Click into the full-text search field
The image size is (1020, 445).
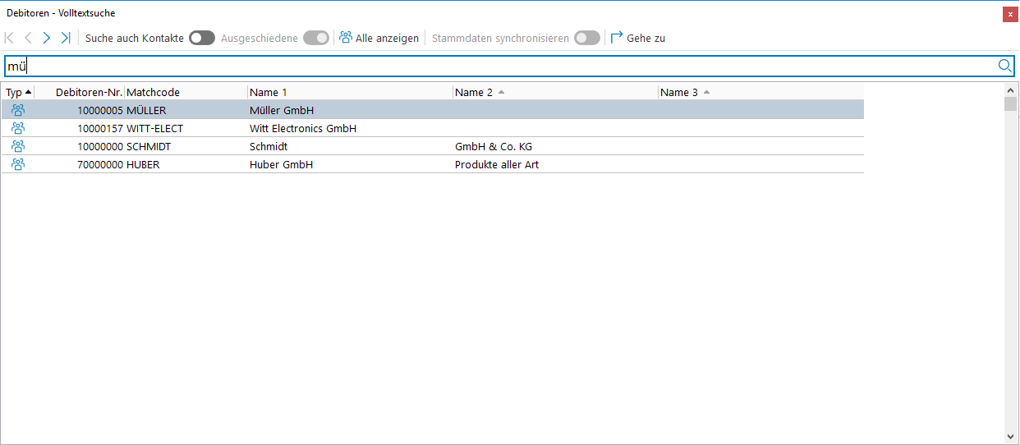point(493,67)
